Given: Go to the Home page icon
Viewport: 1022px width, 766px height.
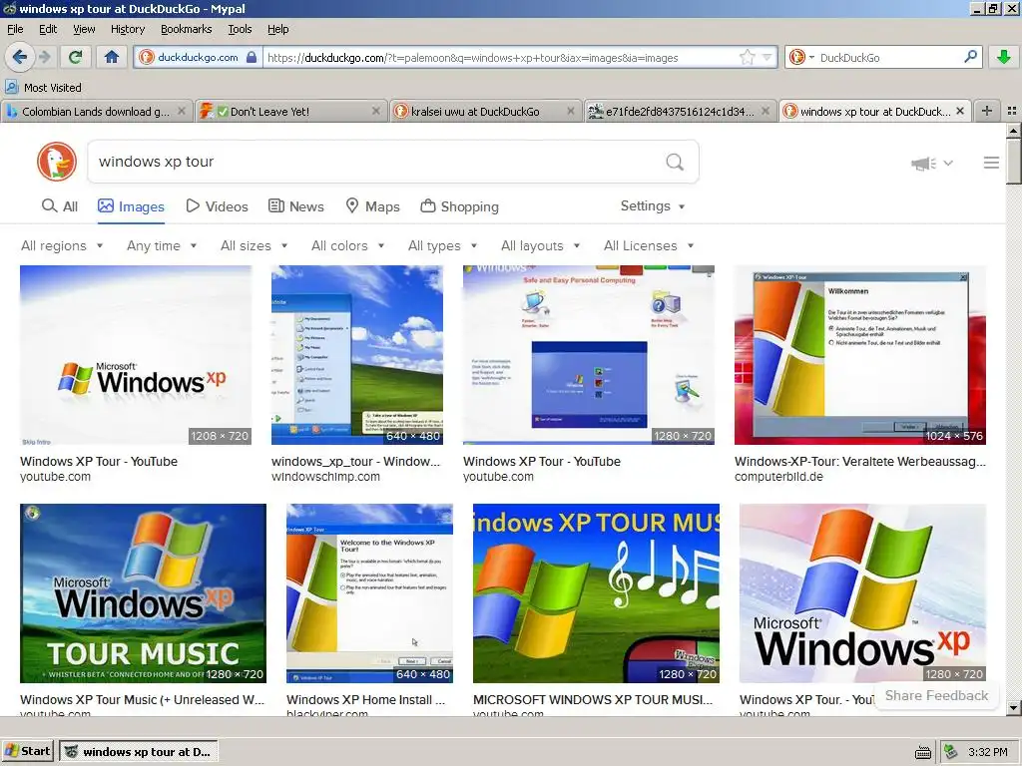Looking at the screenshot, I should click(112, 57).
